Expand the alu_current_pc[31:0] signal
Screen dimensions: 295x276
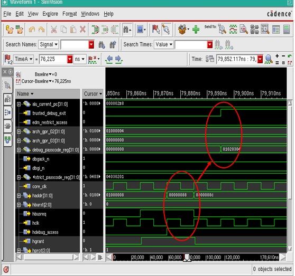19,104
